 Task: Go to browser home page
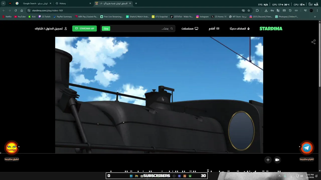tap(22, 10)
